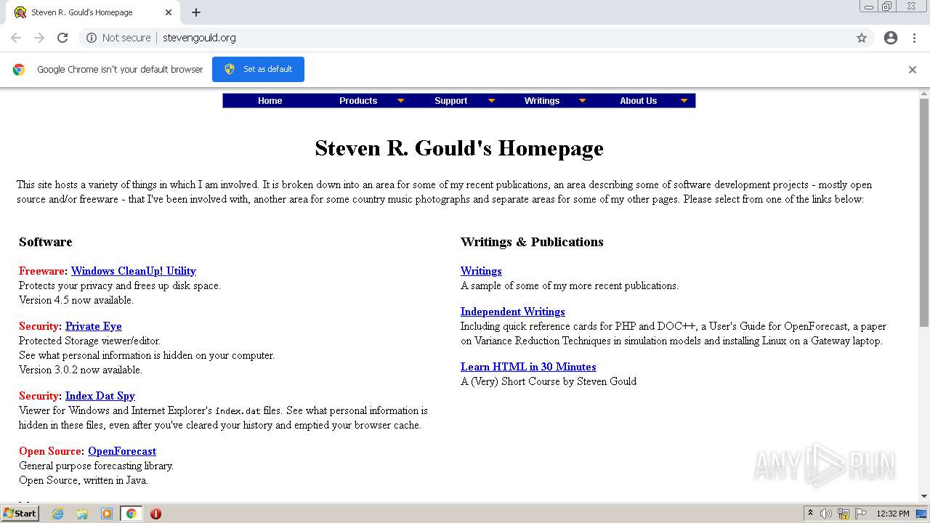Viewport: 930px width, 523px height.
Task: Click the Software section heading
Action: 46,242
